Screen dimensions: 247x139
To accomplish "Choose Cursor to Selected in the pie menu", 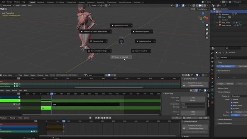I will (121, 57).
